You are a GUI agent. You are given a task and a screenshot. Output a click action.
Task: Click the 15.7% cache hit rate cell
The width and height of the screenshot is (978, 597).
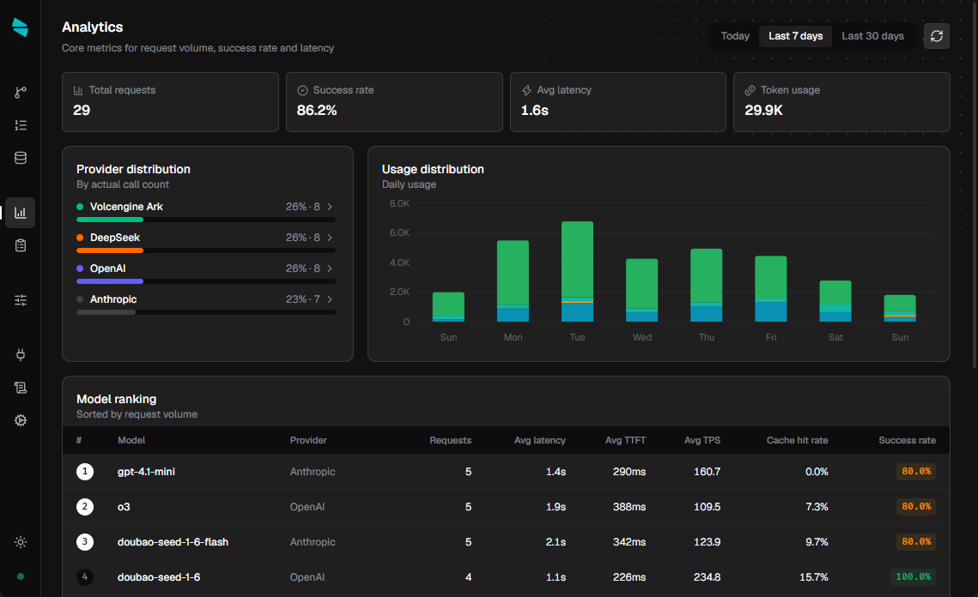(813, 577)
